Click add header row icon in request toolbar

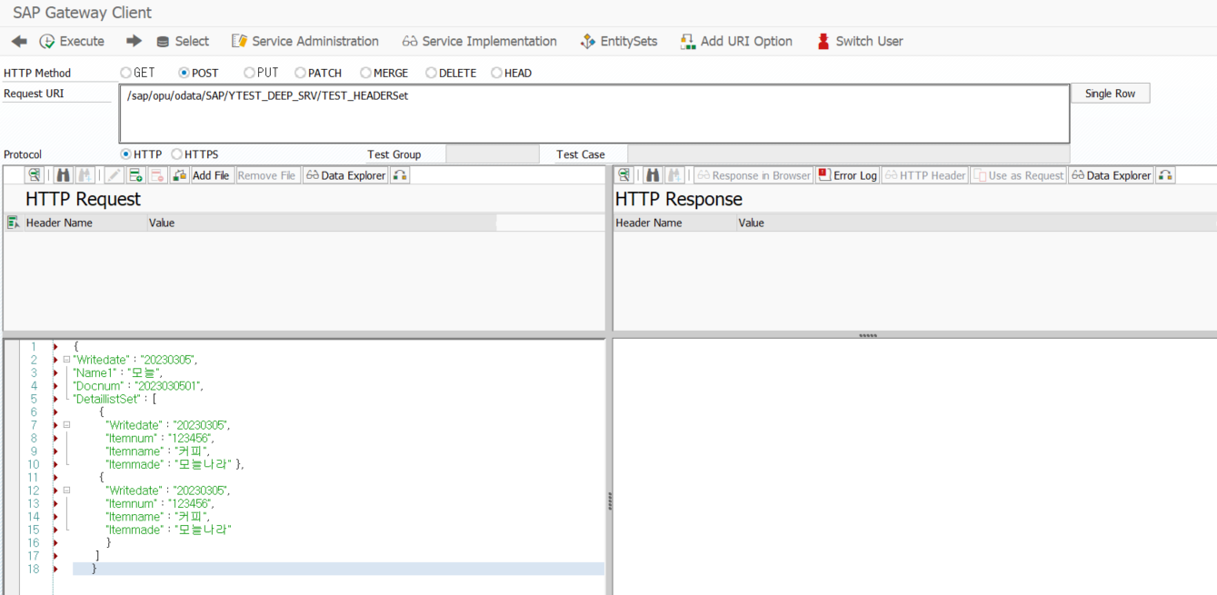point(135,175)
